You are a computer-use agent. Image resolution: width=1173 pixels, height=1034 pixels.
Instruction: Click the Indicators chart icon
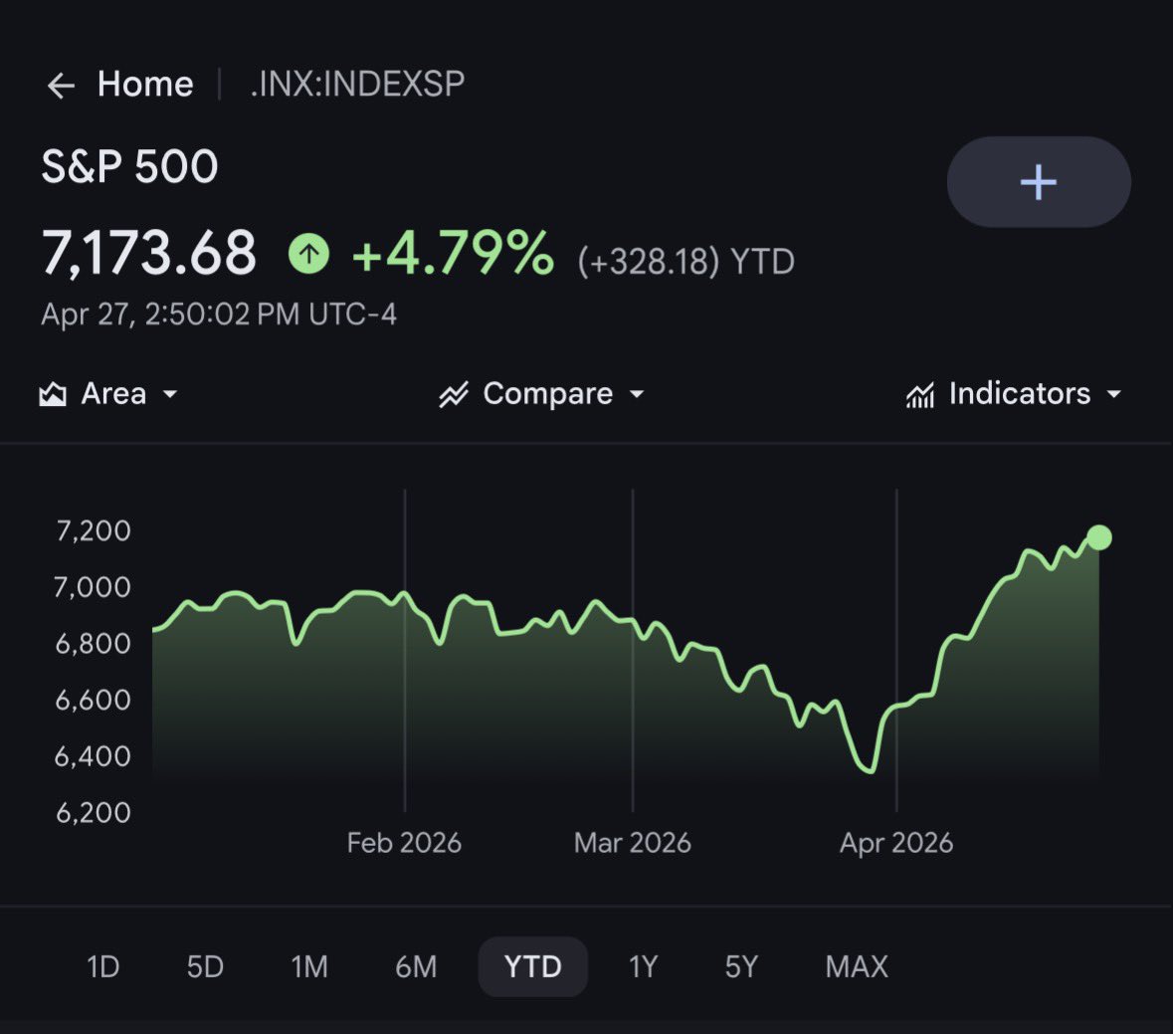(x=920, y=394)
